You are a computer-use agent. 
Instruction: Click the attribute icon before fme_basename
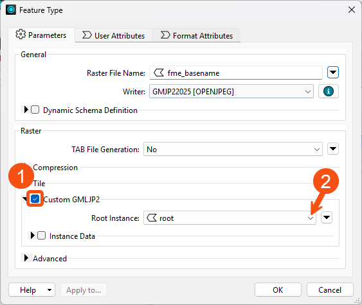(159, 73)
